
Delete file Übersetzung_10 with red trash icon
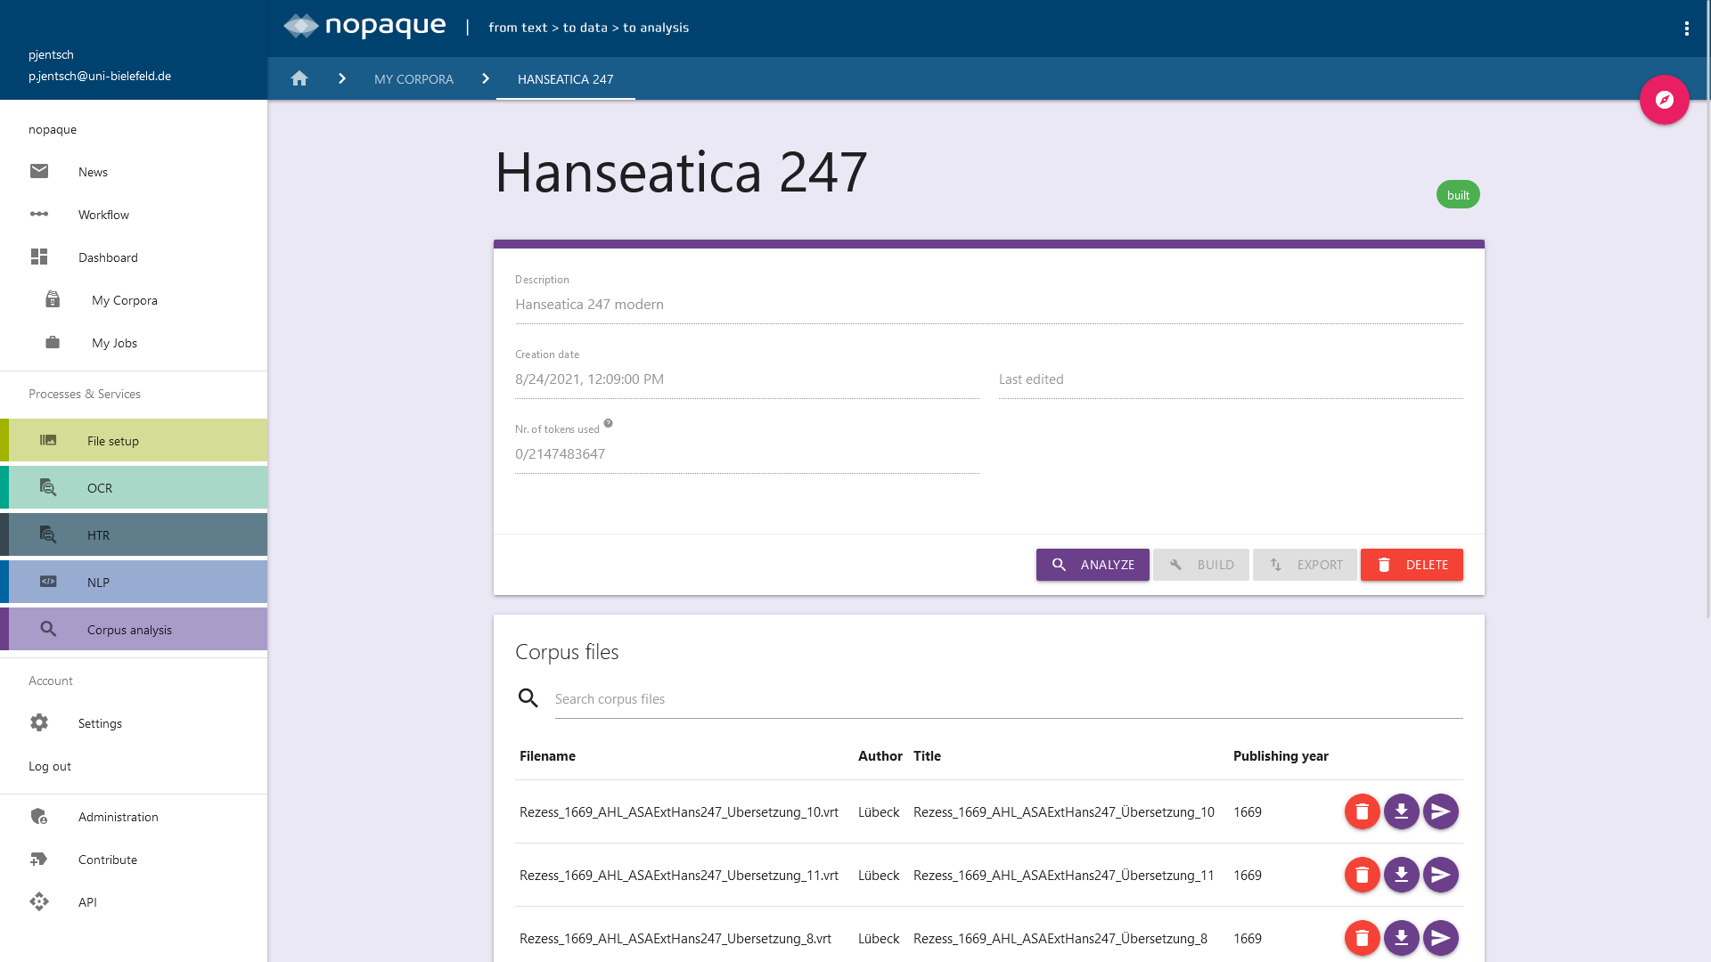1362,811
